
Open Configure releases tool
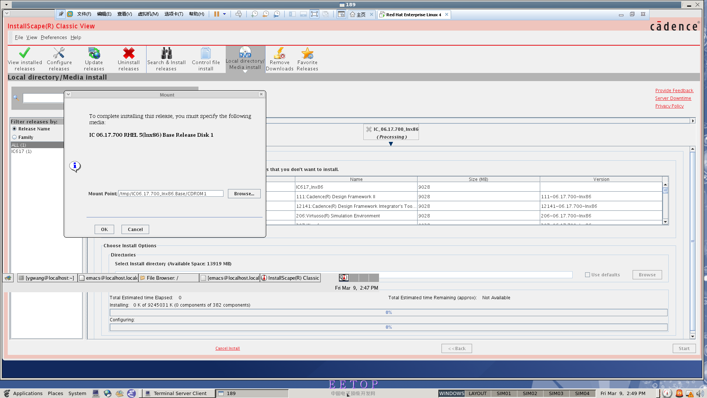(59, 59)
